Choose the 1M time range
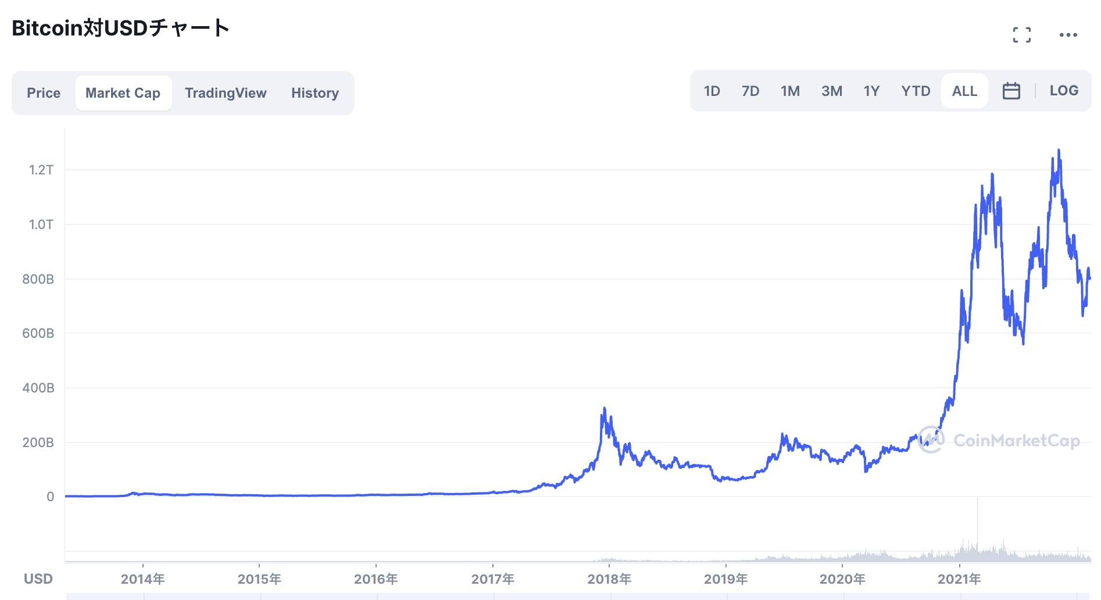This screenshot has width=1101, height=600. pyautogui.click(x=790, y=91)
